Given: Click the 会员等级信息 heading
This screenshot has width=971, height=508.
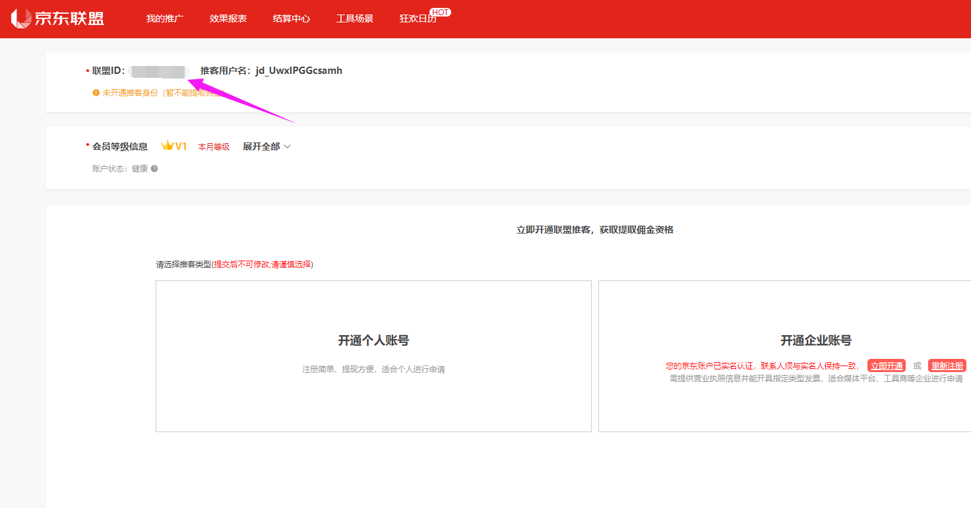Looking at the screenshot, I should (120, 146).
